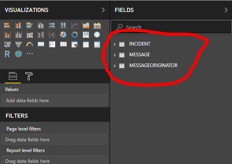Add a Gauge visual
Image resolution: width=232 pixels, height=164 pixels.
(x=30, y=44)
